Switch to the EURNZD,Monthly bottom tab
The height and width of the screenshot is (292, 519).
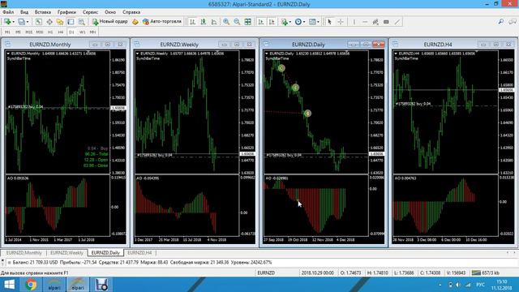[x=24, y=252]
